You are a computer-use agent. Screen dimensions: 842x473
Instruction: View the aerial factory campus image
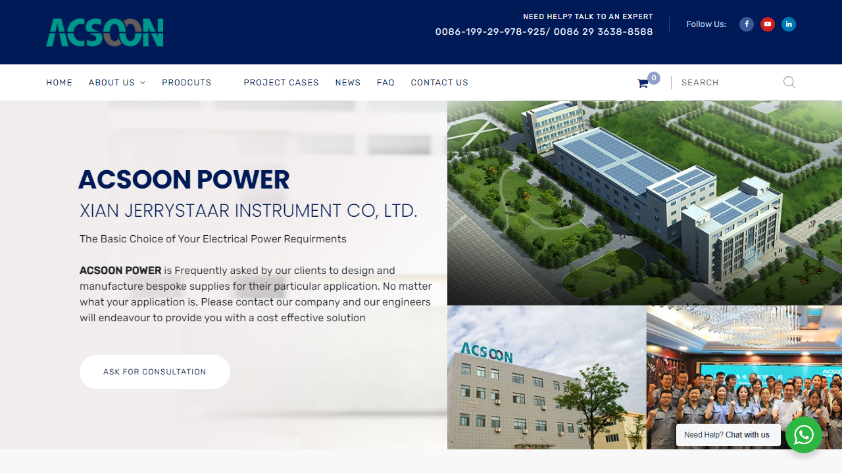[645, 202]
